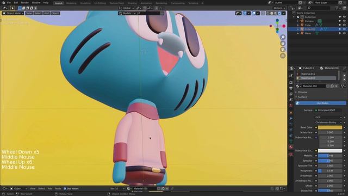This screenshot has width=348, height=196.
Task: Click the yellow Base Color swatch
Action: 330,127
